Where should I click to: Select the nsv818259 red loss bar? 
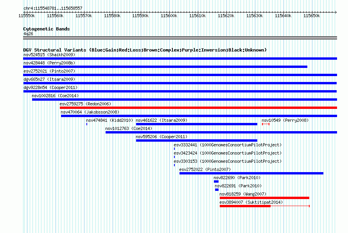[264, 198]
